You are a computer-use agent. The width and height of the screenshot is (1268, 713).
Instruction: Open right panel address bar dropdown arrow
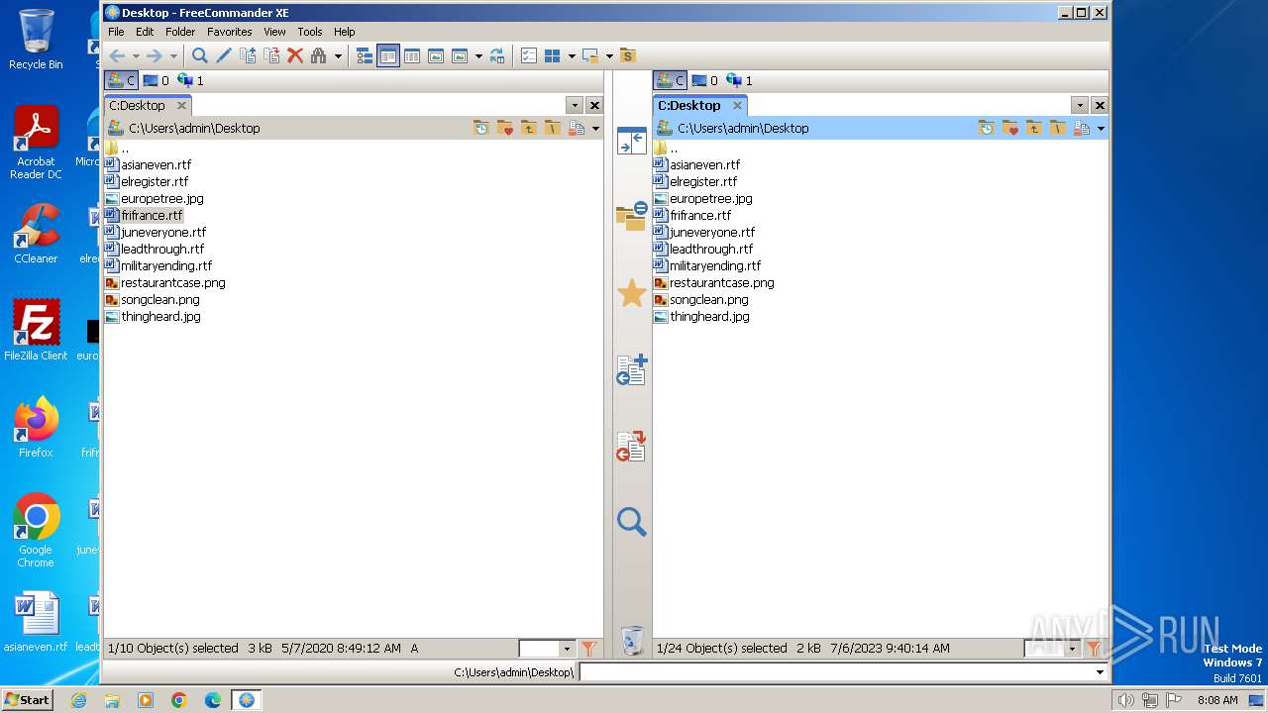click(x=1101, y=128)
